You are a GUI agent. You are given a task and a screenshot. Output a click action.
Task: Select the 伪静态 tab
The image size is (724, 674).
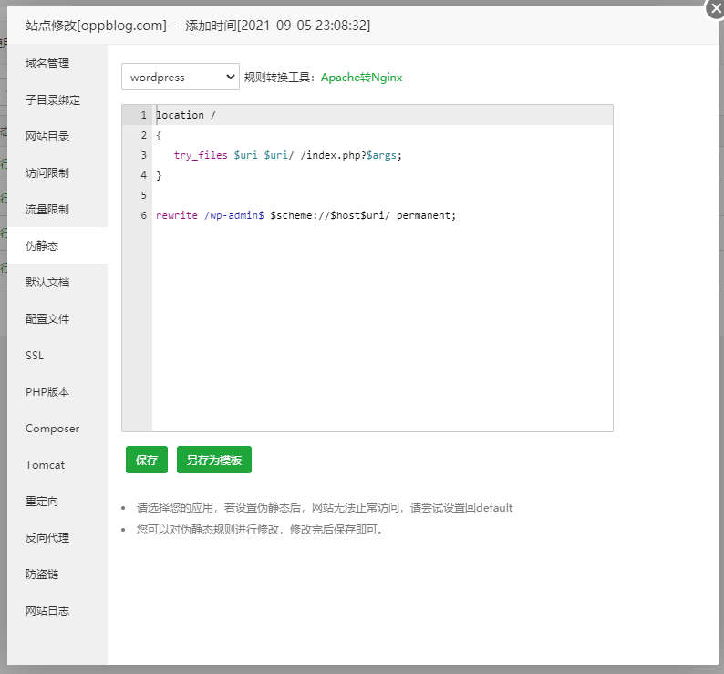[42, 246]
